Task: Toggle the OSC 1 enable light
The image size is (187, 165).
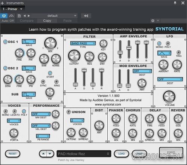Action: pos(5,42)
